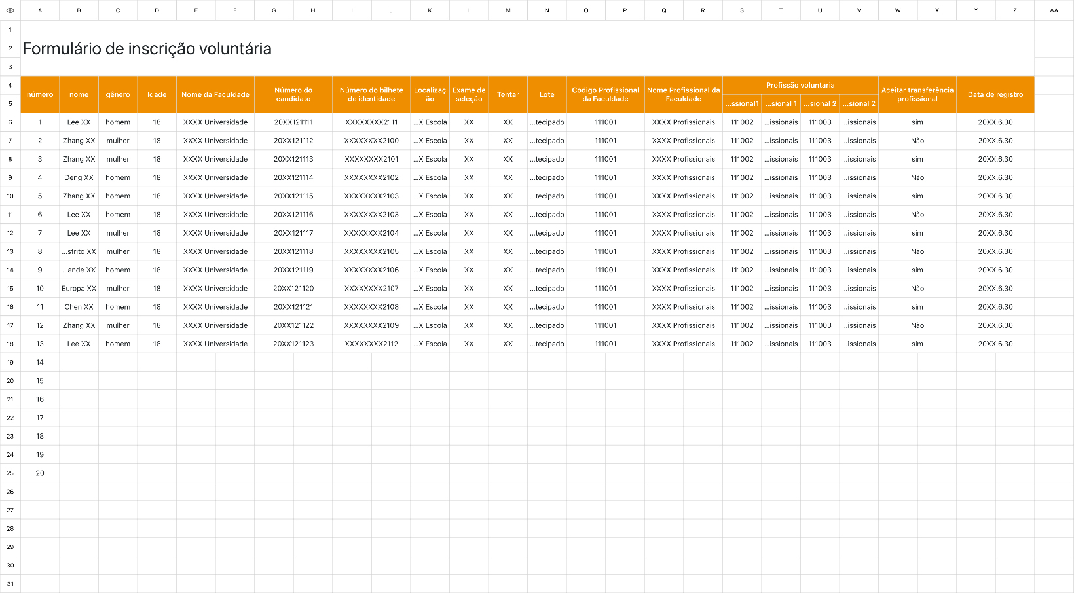This screenshot has height=593, width=1074.
Task: Click the 'nome' header cell
Action: coord(79,95)
